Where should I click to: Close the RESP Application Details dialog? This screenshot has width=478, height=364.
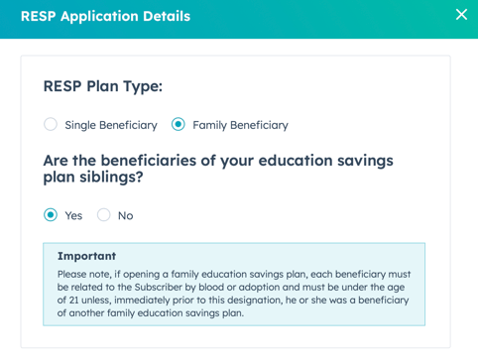[x=461, y=15]
